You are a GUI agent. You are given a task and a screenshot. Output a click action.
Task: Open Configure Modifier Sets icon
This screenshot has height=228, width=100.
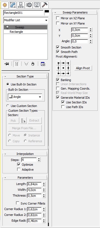43,64
